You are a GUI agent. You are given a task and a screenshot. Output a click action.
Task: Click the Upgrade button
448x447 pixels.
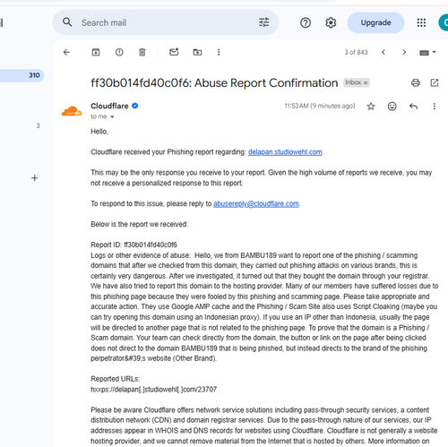tap(375, 22)
